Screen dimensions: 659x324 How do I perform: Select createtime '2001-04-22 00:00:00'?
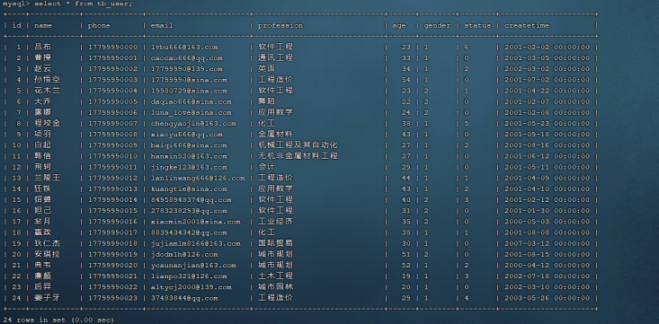click(x=547, y=91)
